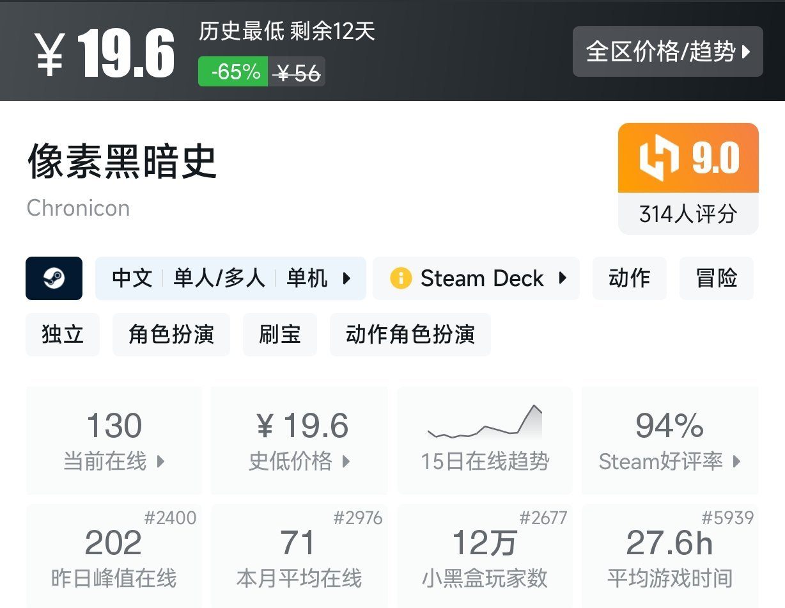Expand the 中文 单人/多人 单机 details arrow
This screenshot has width=785, height=608.
(x=347, y=278)
